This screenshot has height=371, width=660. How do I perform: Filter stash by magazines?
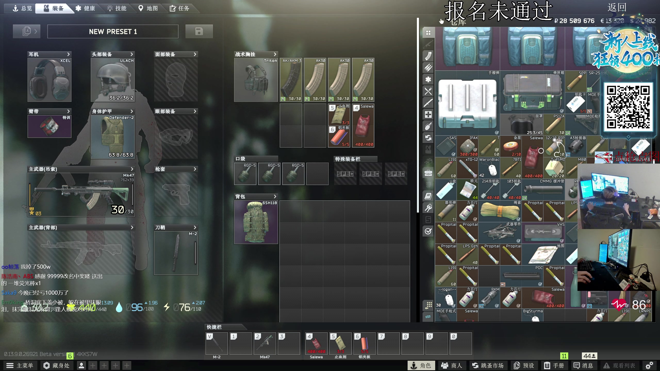coord(428,56)
